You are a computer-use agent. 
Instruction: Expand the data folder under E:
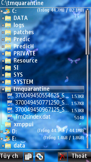tap(3, 146)
